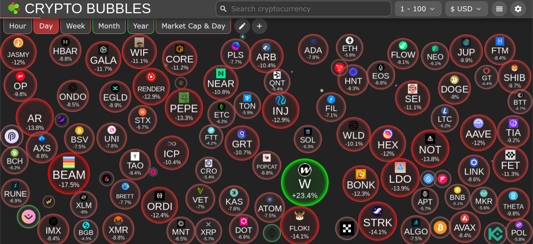The height and width of the screenshot is (244, 533).
Task: Switch to the Hour tab
Action: [18, 26]
